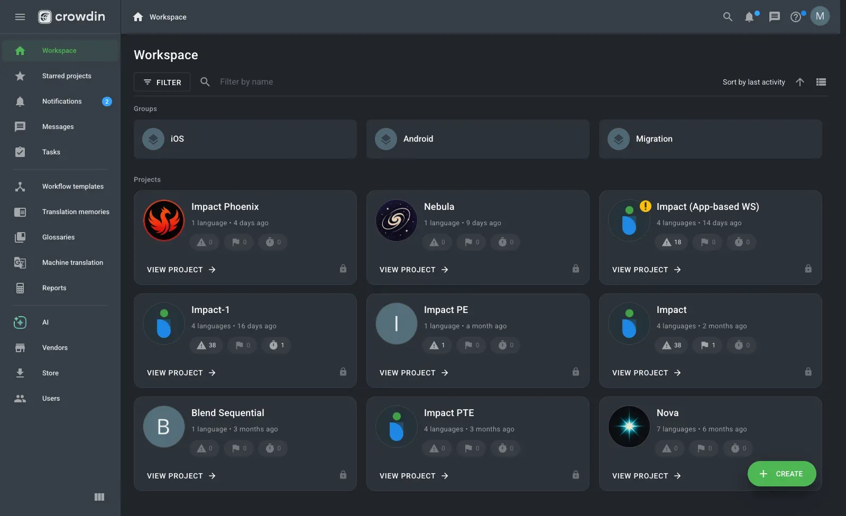846x516 pixels.
Task: Open the Store section
Action: coord(50,373)
